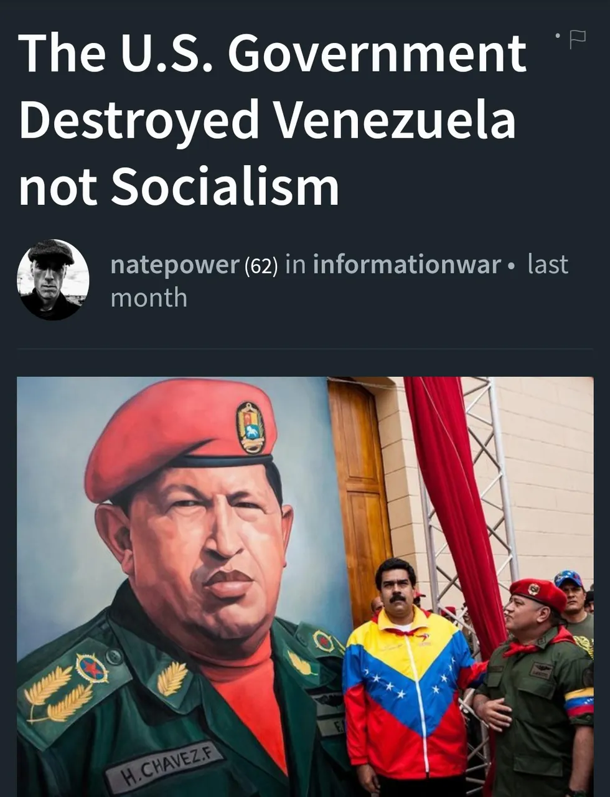View the author reputation score (62)
Image resolution: width=610 pixels, height=797 pixels.
pos(260,265)
